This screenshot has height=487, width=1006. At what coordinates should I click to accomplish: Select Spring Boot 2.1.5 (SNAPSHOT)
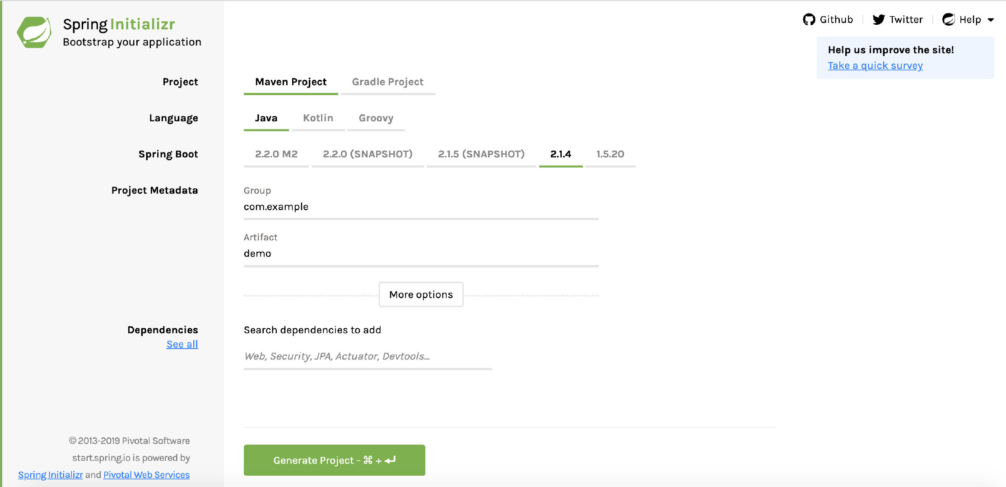(x=481, y=154)
